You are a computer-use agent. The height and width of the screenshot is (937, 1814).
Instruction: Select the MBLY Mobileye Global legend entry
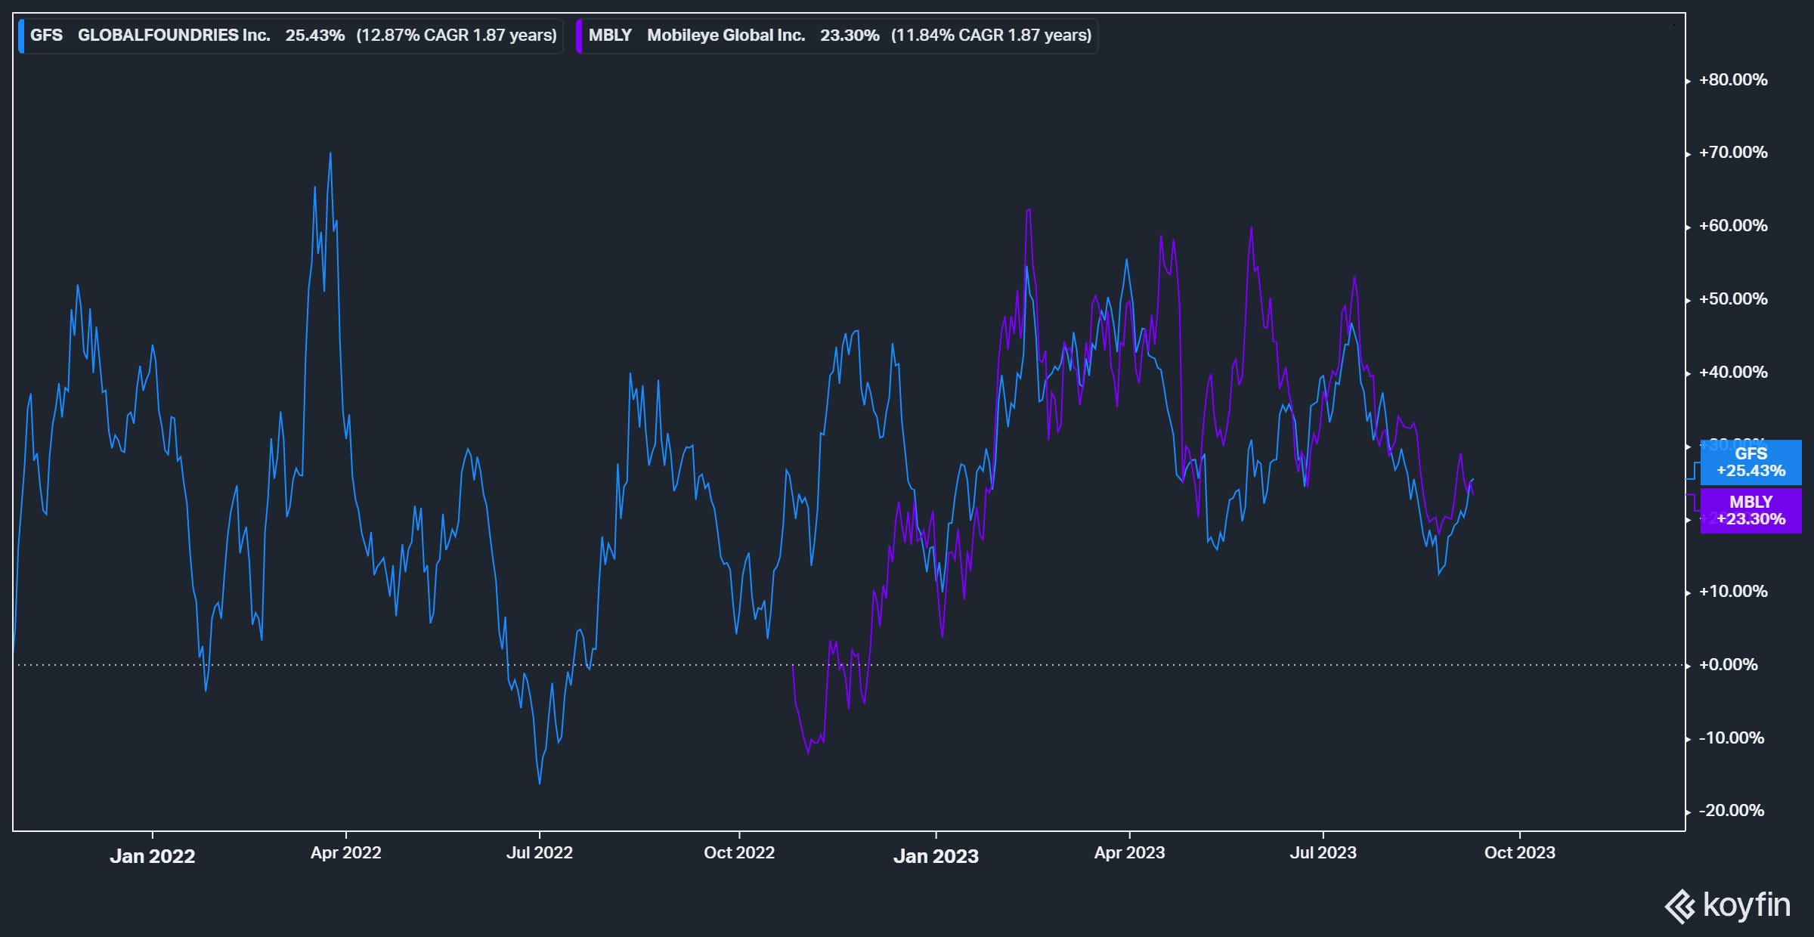click(696, 36)
